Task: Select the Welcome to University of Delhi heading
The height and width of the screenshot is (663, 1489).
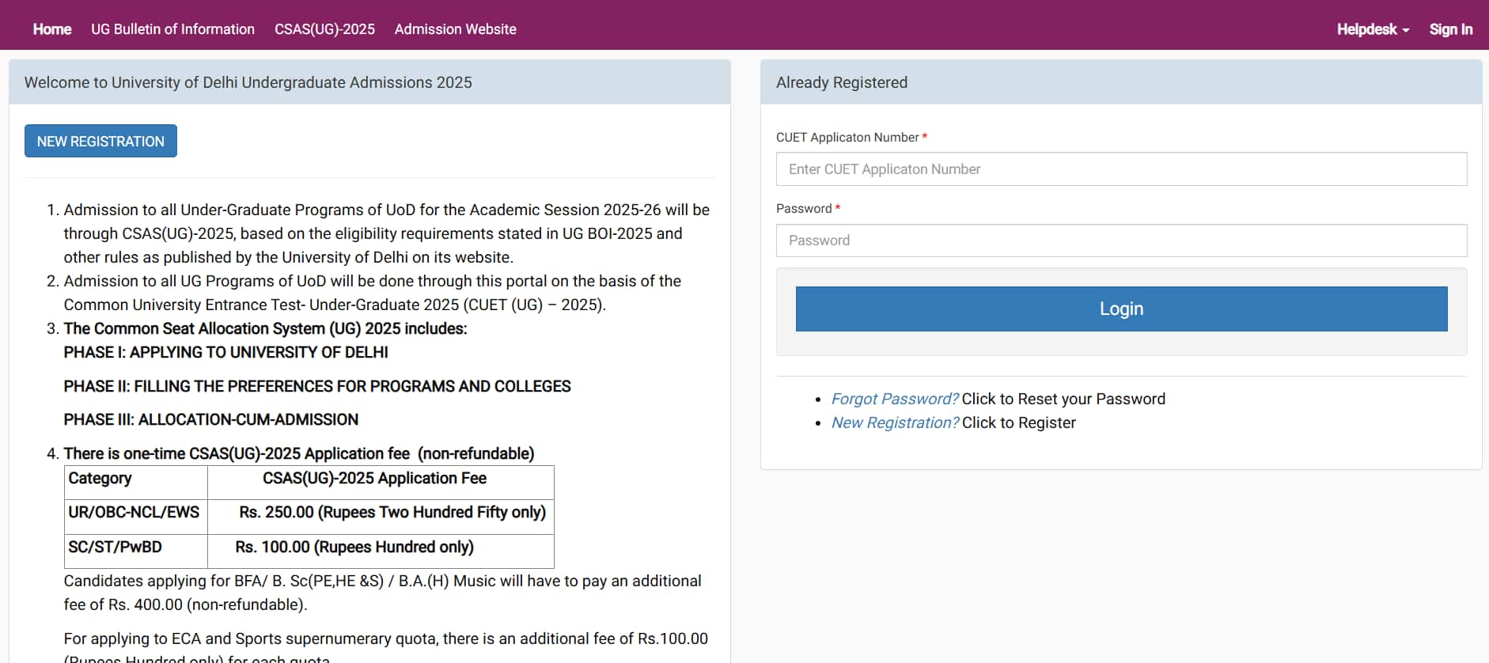Action: coord(248,82)
